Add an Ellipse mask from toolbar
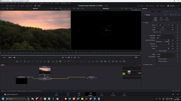The width and height of the screenshot is (181, 101). pyautogui.click(x=77, y=61)
